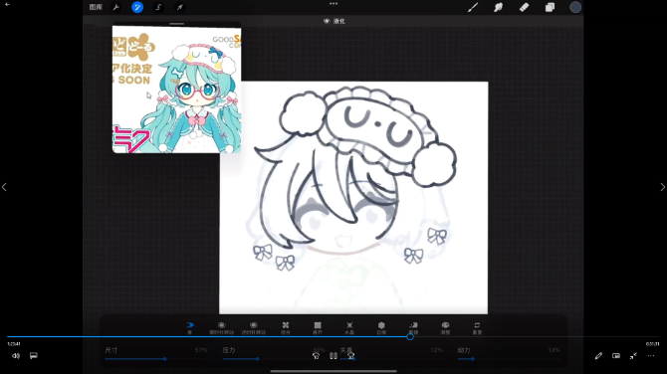Tap the Reconstruct liquify option

click(413, 327)
